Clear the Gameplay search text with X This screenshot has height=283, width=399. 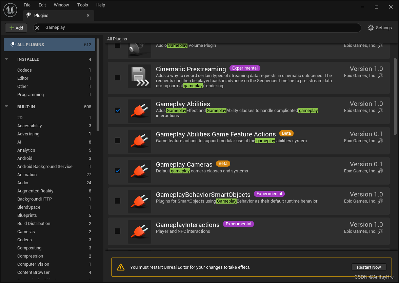[x=37, y=27]
